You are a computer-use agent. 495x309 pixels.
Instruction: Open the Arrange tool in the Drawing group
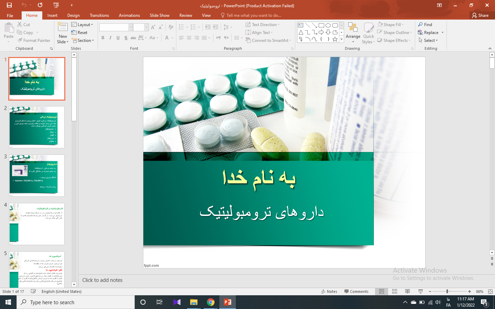pyautogui.click(x=353, y=33)
